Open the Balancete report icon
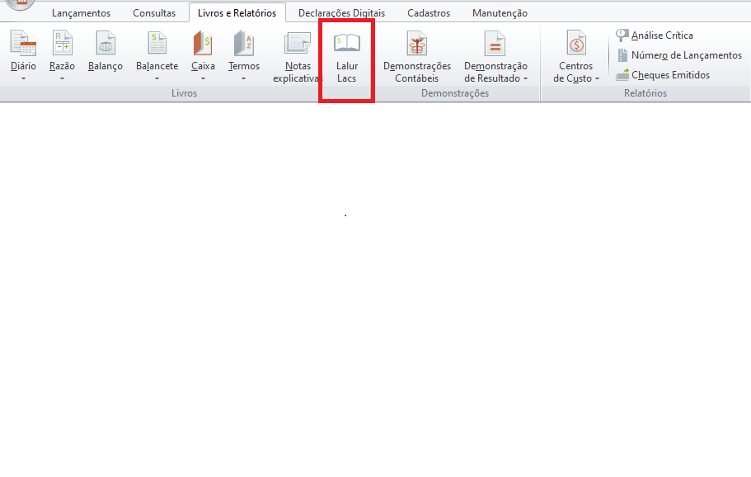The image size is (751, 477). pos(157,43)
